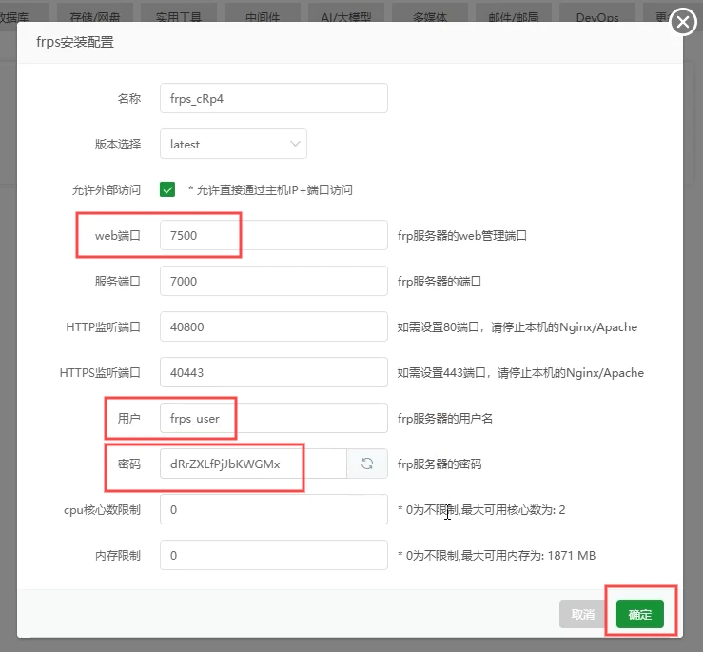Click hint text frp服务器的用户名
Screen dimensions: 703x652
coord(445,419)
